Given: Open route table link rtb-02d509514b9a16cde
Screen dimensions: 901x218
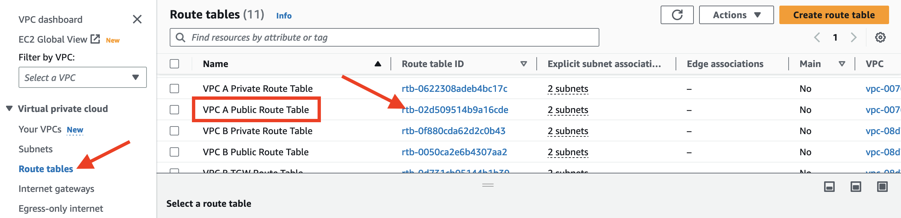Looking at the screenshot, I should 455,110.
